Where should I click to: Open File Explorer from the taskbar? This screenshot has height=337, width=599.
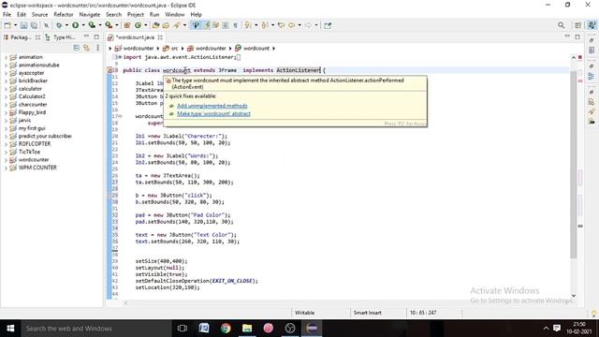[247, 329]
